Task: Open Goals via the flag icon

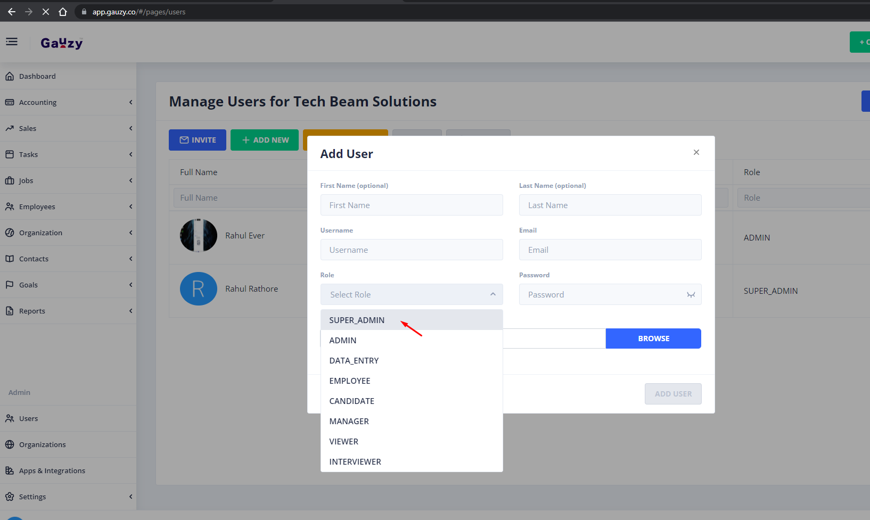Action: (10, 285)
